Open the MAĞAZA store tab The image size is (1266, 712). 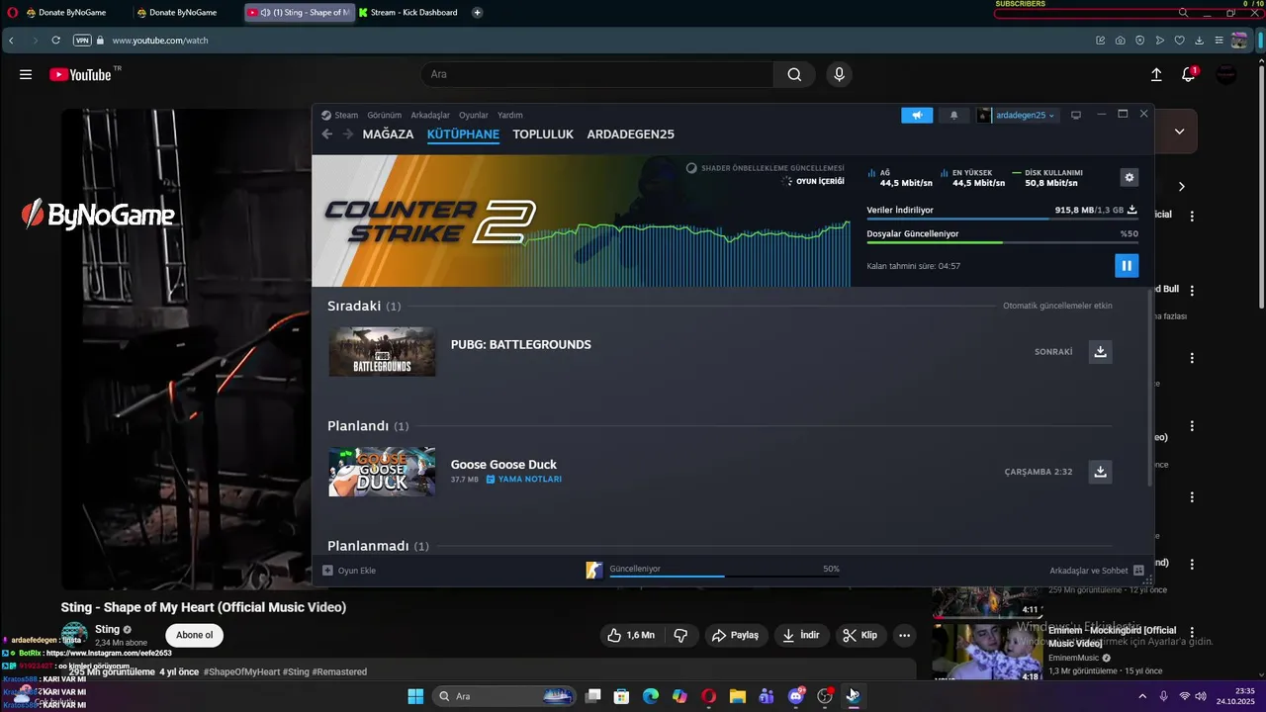[388, 134]
